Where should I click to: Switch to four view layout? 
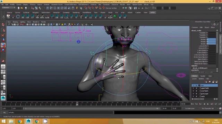click(x=3, y=72)
